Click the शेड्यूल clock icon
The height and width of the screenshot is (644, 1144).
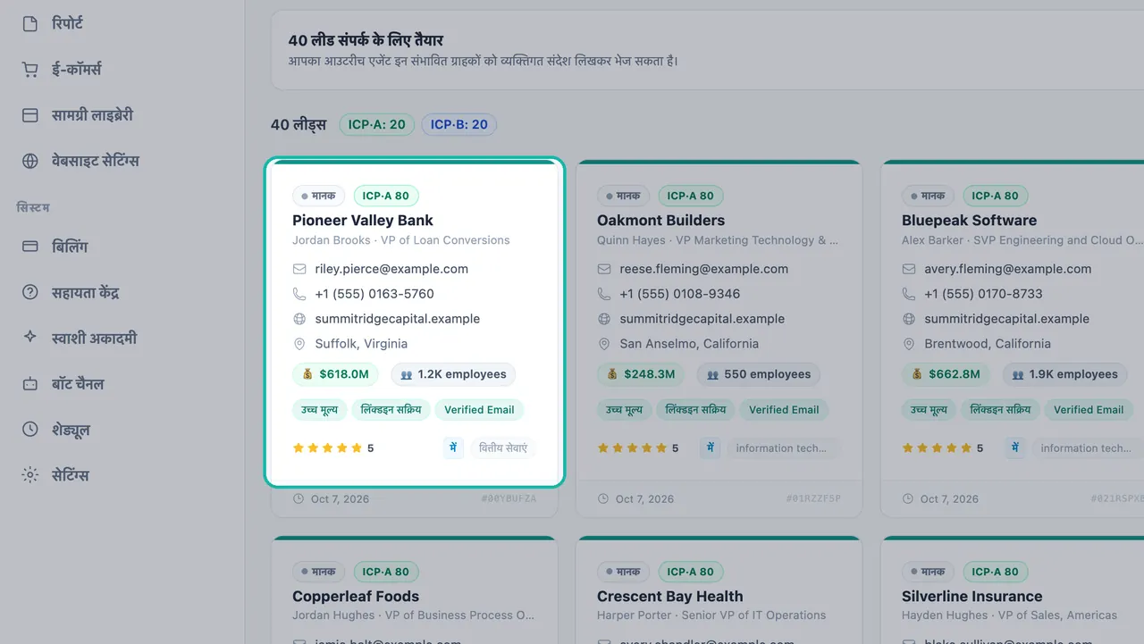point(30,430)
